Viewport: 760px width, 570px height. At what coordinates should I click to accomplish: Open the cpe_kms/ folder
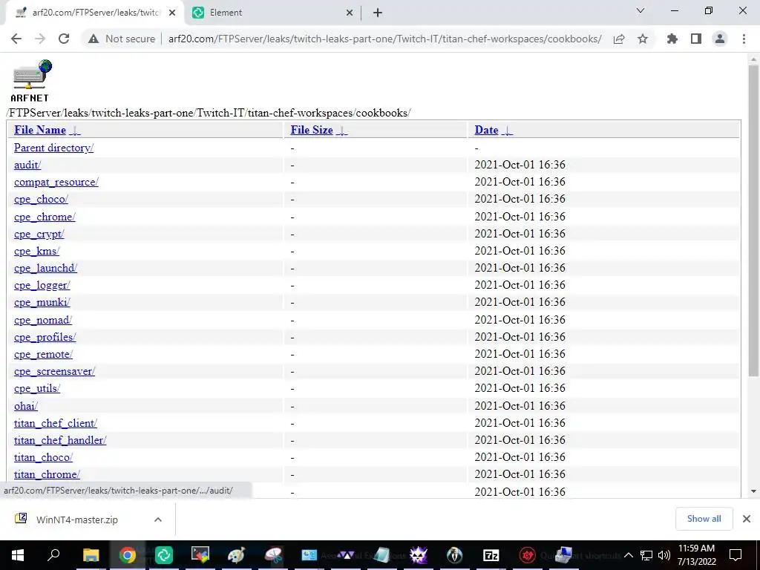(x=37, y=251)
